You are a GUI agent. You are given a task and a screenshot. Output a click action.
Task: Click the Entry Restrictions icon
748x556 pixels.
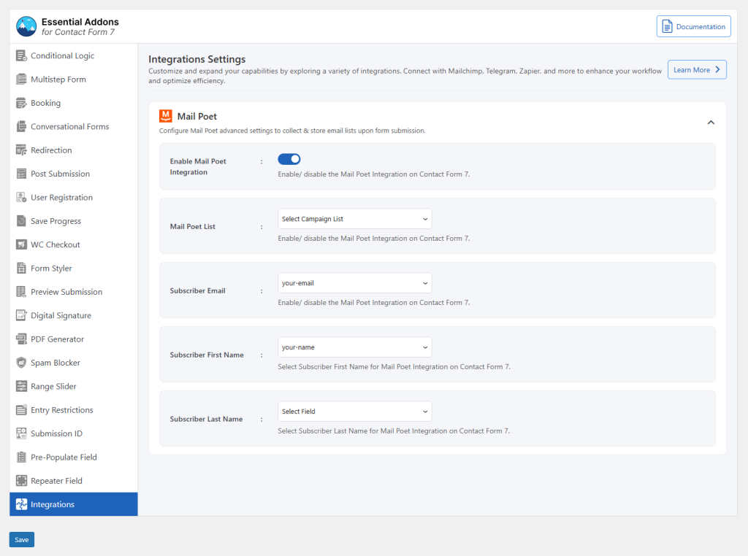[21, 410]
